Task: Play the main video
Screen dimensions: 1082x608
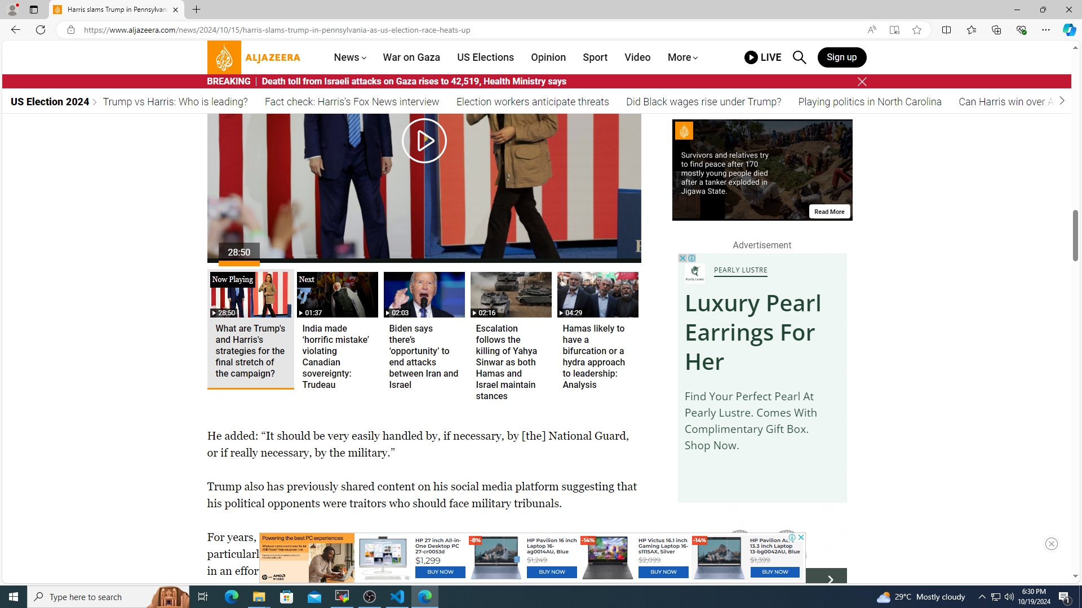Action: [x=424, y=141]
